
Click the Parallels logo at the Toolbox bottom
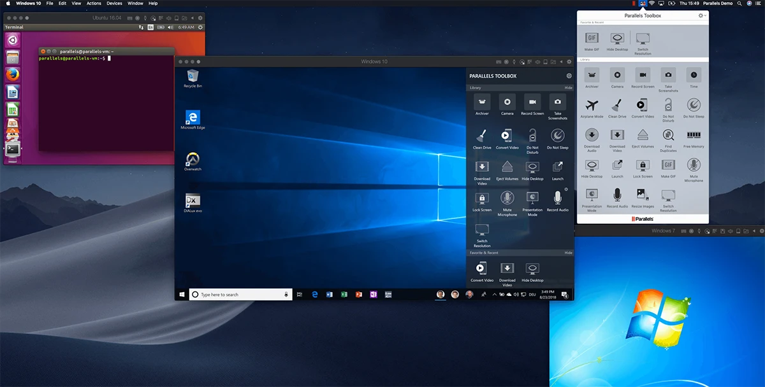[x=643, y=218]
